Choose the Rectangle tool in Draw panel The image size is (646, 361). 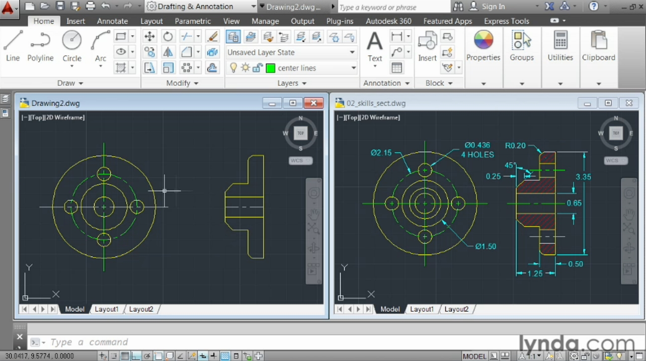[x=121, y=37]
